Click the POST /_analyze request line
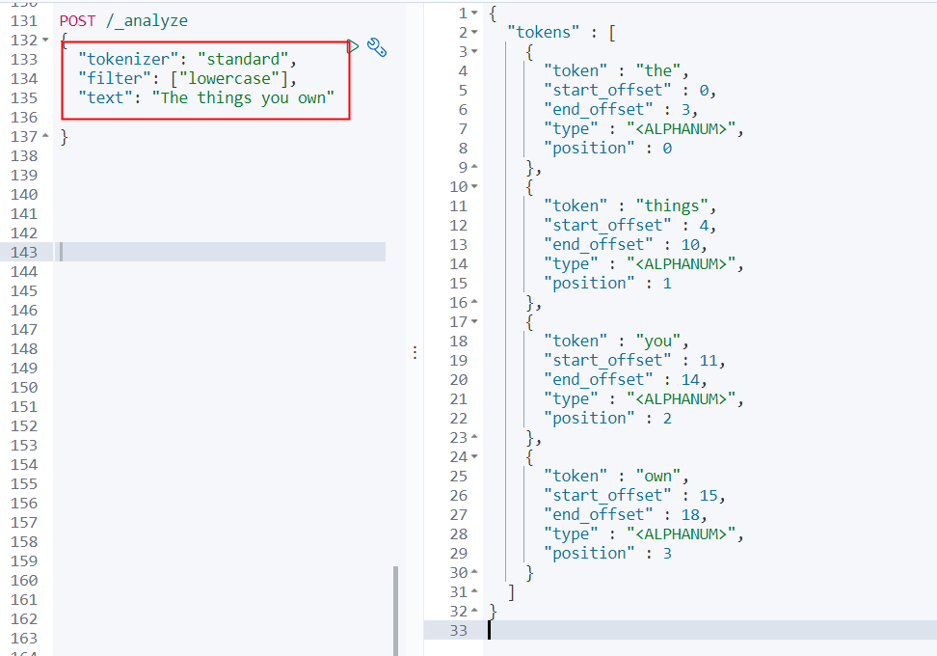Viewport: 937px width, 656px height. (123, 20)
